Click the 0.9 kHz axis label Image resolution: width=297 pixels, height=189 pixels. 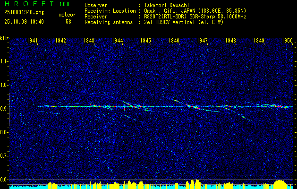pos(4,109)
